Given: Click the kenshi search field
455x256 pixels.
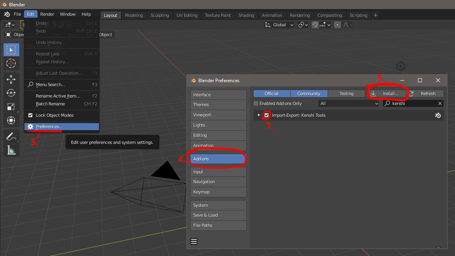Looking at the screenshot, I should click(x=413, y=103).
